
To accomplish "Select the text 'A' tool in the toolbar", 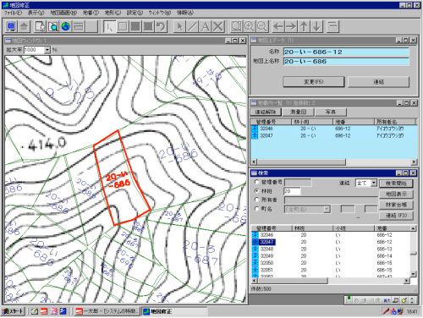I will pyautogui.click(x=205, y=27).
